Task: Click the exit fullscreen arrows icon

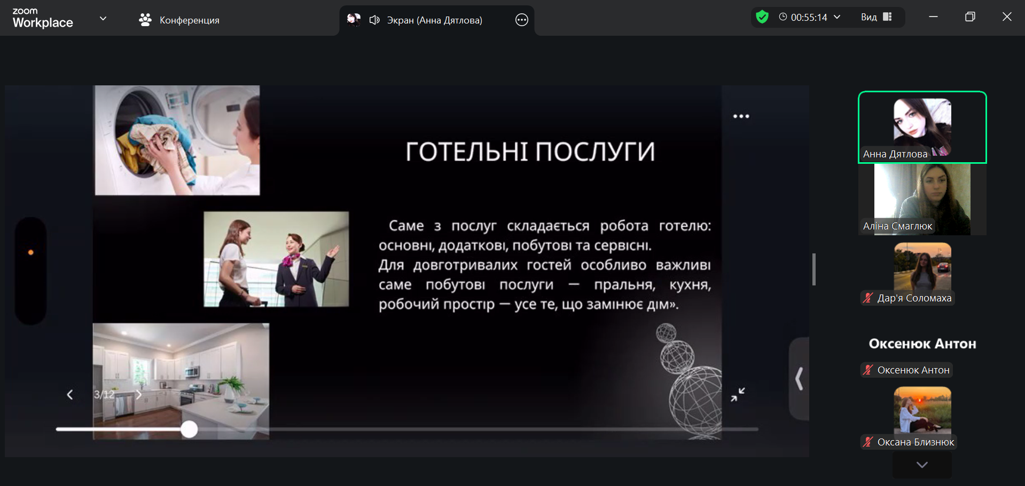Action: coord(738,395)
